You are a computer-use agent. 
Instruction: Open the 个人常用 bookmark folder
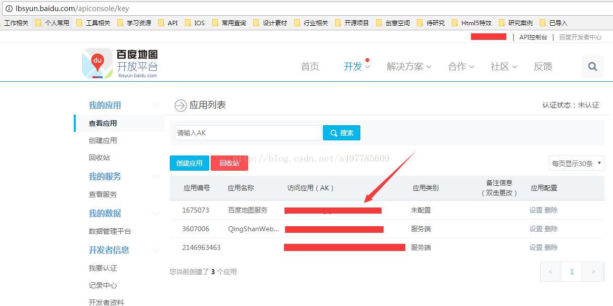(x=52, y=23)
